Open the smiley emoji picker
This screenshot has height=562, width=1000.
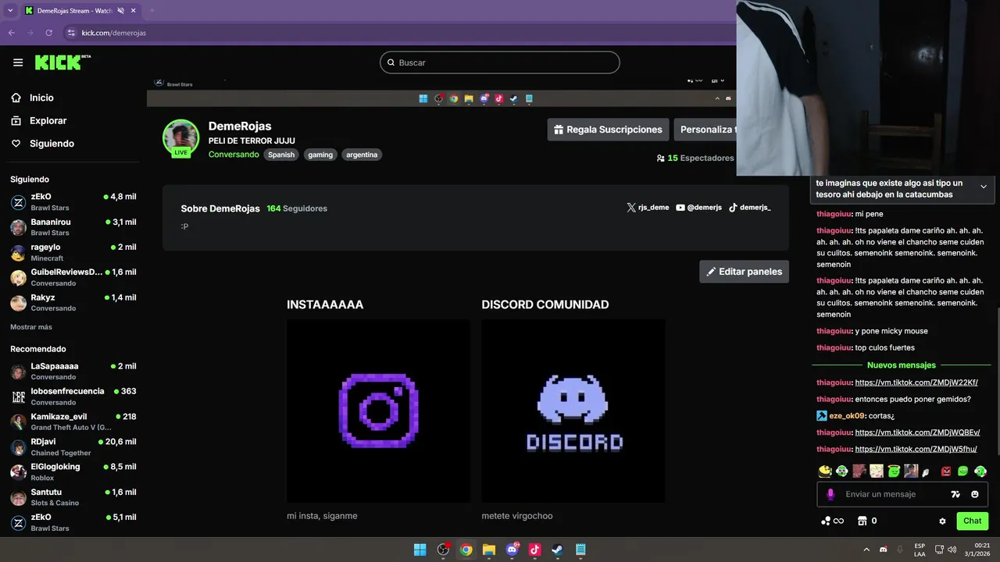pos(975,494)
